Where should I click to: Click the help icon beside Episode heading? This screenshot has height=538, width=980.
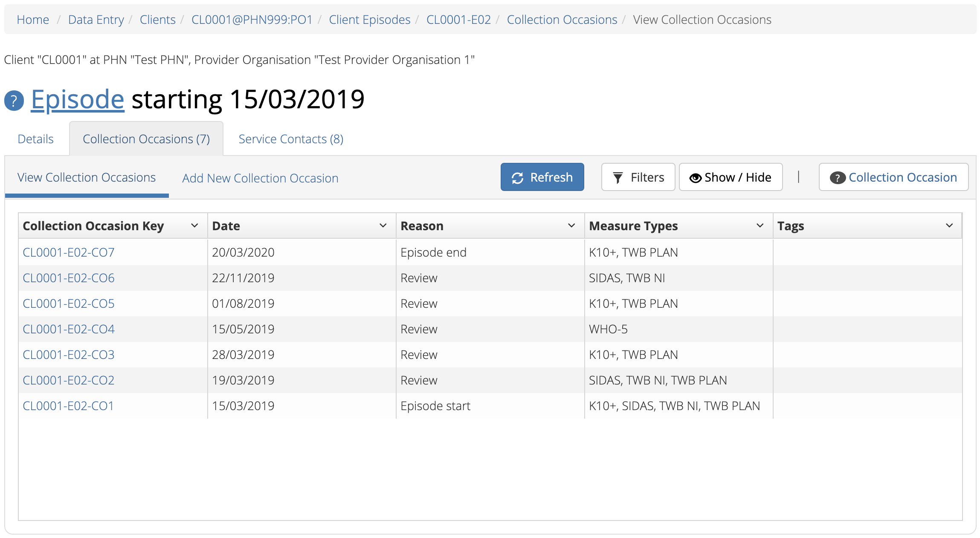click(14, 101)
